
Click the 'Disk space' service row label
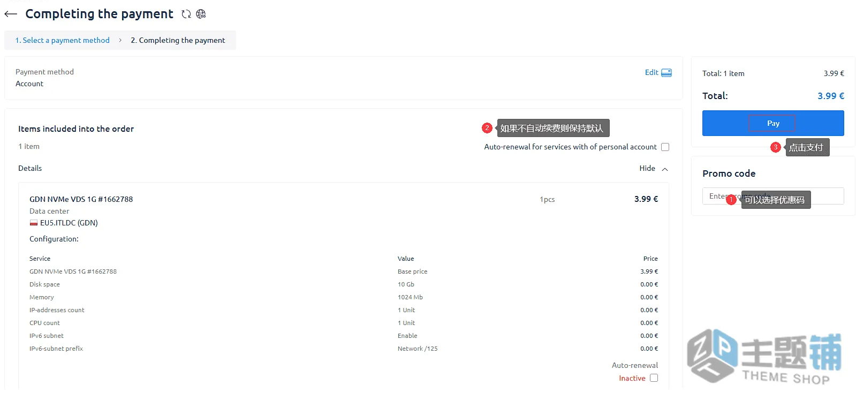click(44, 284)
